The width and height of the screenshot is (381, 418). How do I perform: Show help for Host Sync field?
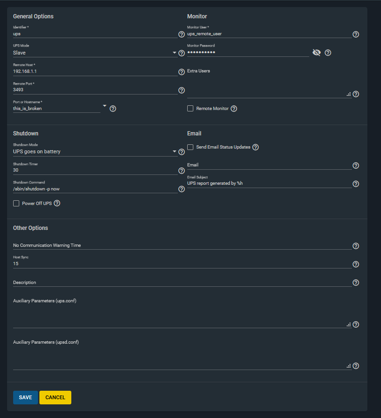[356, 264]
